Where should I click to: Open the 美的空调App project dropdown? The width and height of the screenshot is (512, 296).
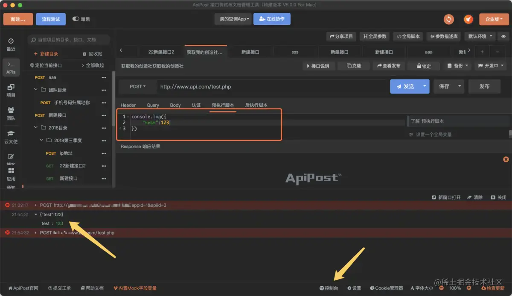(x=234, y=19)
